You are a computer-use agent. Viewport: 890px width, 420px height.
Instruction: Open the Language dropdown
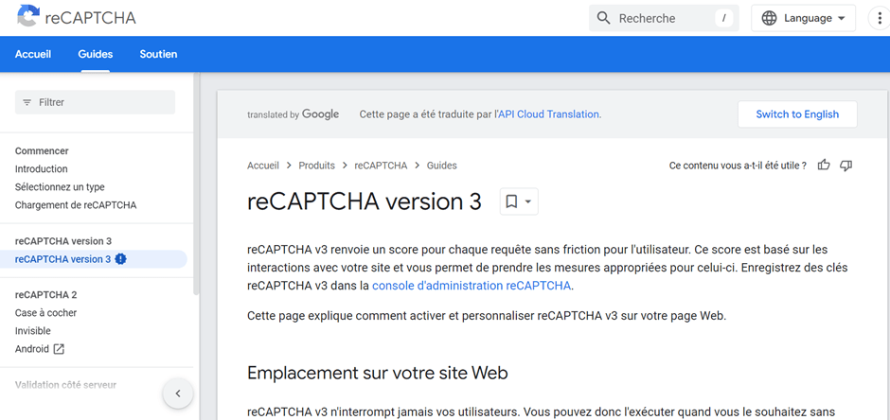click(x=803, y=18)
